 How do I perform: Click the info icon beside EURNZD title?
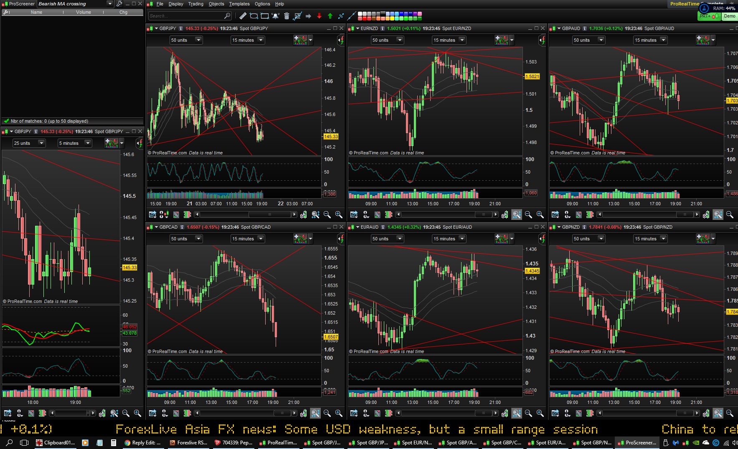click(382, 28)
